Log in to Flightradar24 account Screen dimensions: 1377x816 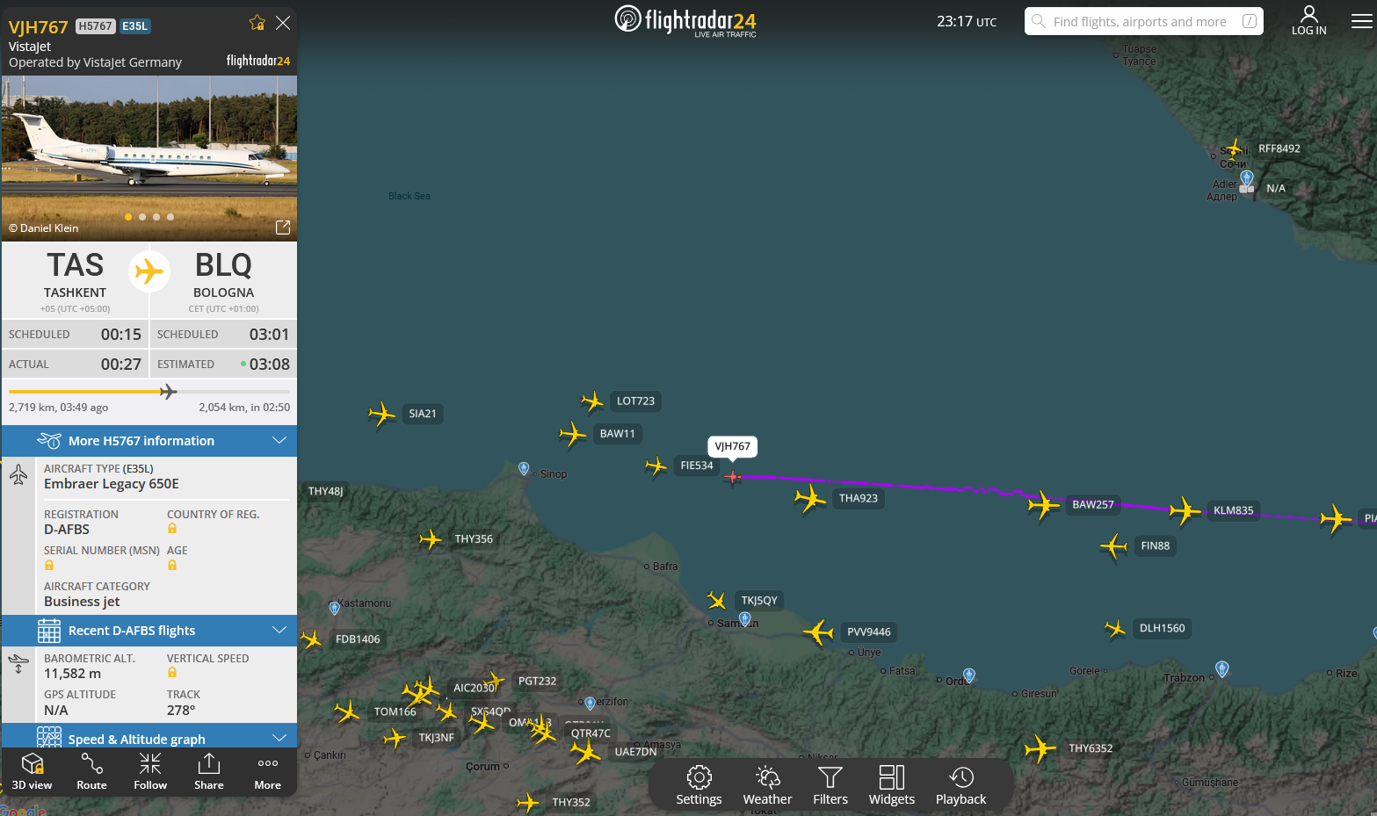(1308, 20)
